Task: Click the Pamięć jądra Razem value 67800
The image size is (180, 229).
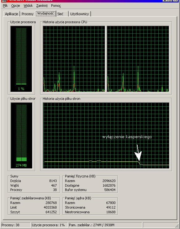Action: click(111, 203)
